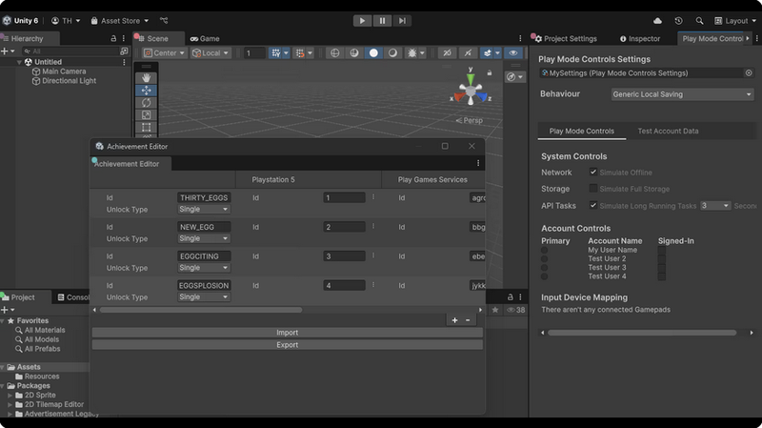The image size is (762, 428).
Task: Open the Unity cloud icon
Action: (x=657, y=20)
